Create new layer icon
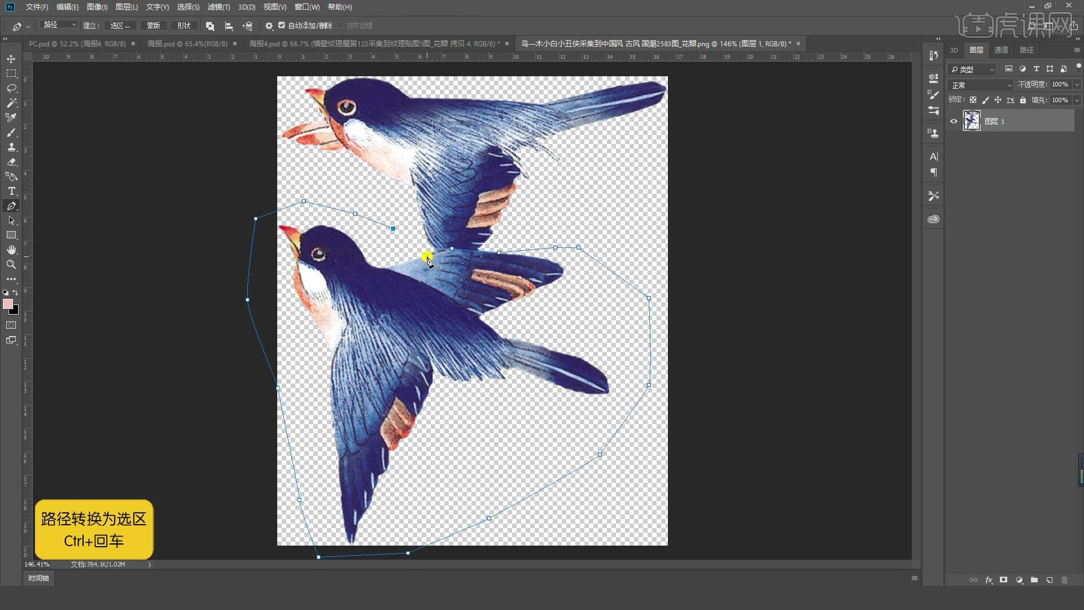 point(1050,580)
